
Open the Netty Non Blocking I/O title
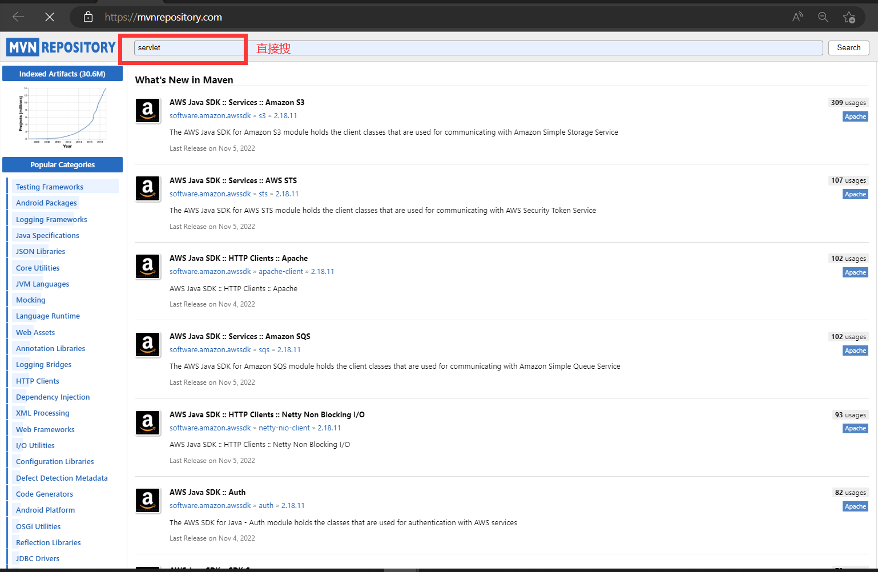(x=267, y=414)
